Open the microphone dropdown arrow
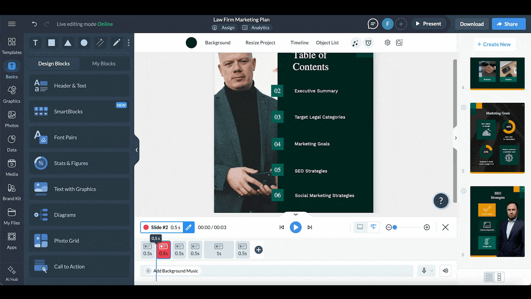Screen dimensions: 531x299 point(432,271)
